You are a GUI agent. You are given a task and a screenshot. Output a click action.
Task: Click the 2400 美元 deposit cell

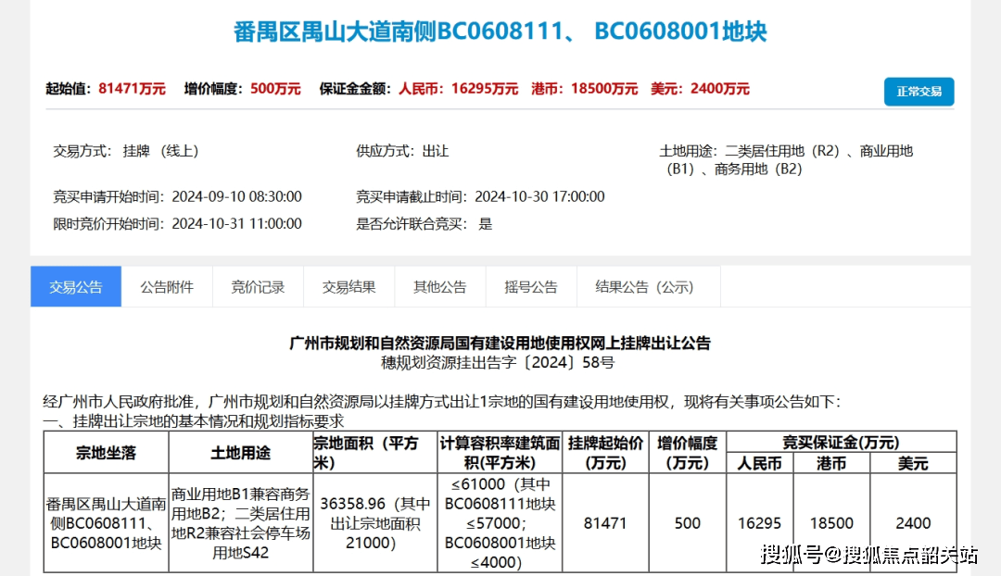(913, 523)
